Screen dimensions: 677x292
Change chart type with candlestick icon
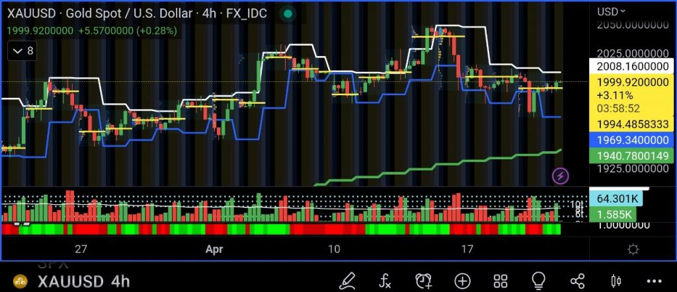point(616,280)
